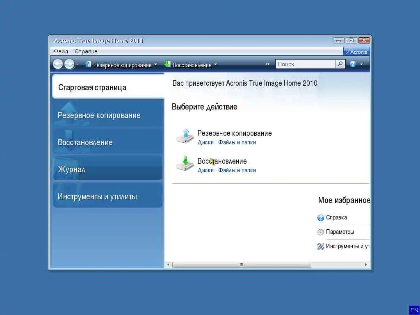Click the Восстановление heading in main panel
Viewport: 420px width, 315px height.
[x=222, y=161]
